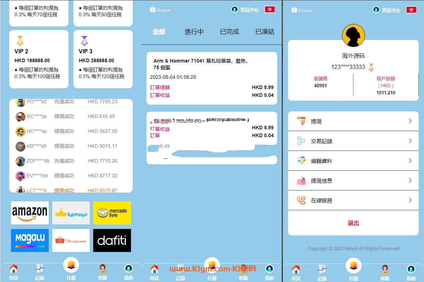Click the ZDF****4b HKD 7710.26 row
The image size is (424, 282).
[x=71, y=161]
